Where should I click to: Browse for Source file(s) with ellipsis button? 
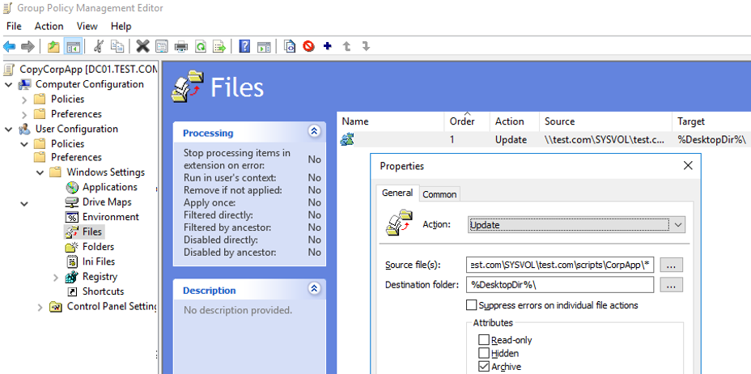tap(671, 265)
